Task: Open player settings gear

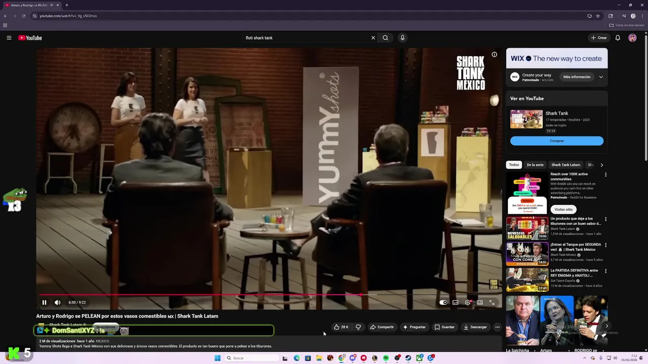Action: 467,302
